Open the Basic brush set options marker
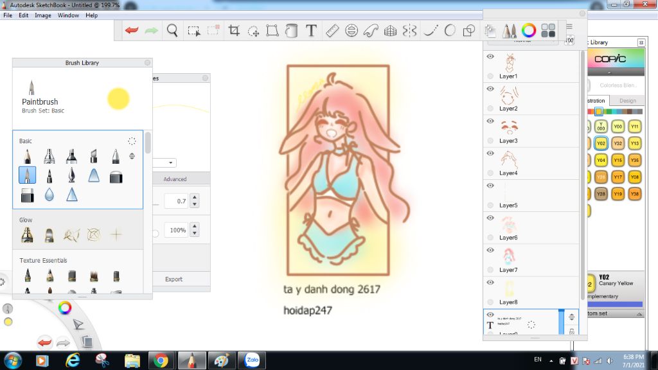The height and width of the screenshot is (370, 658). pos(132,141)
